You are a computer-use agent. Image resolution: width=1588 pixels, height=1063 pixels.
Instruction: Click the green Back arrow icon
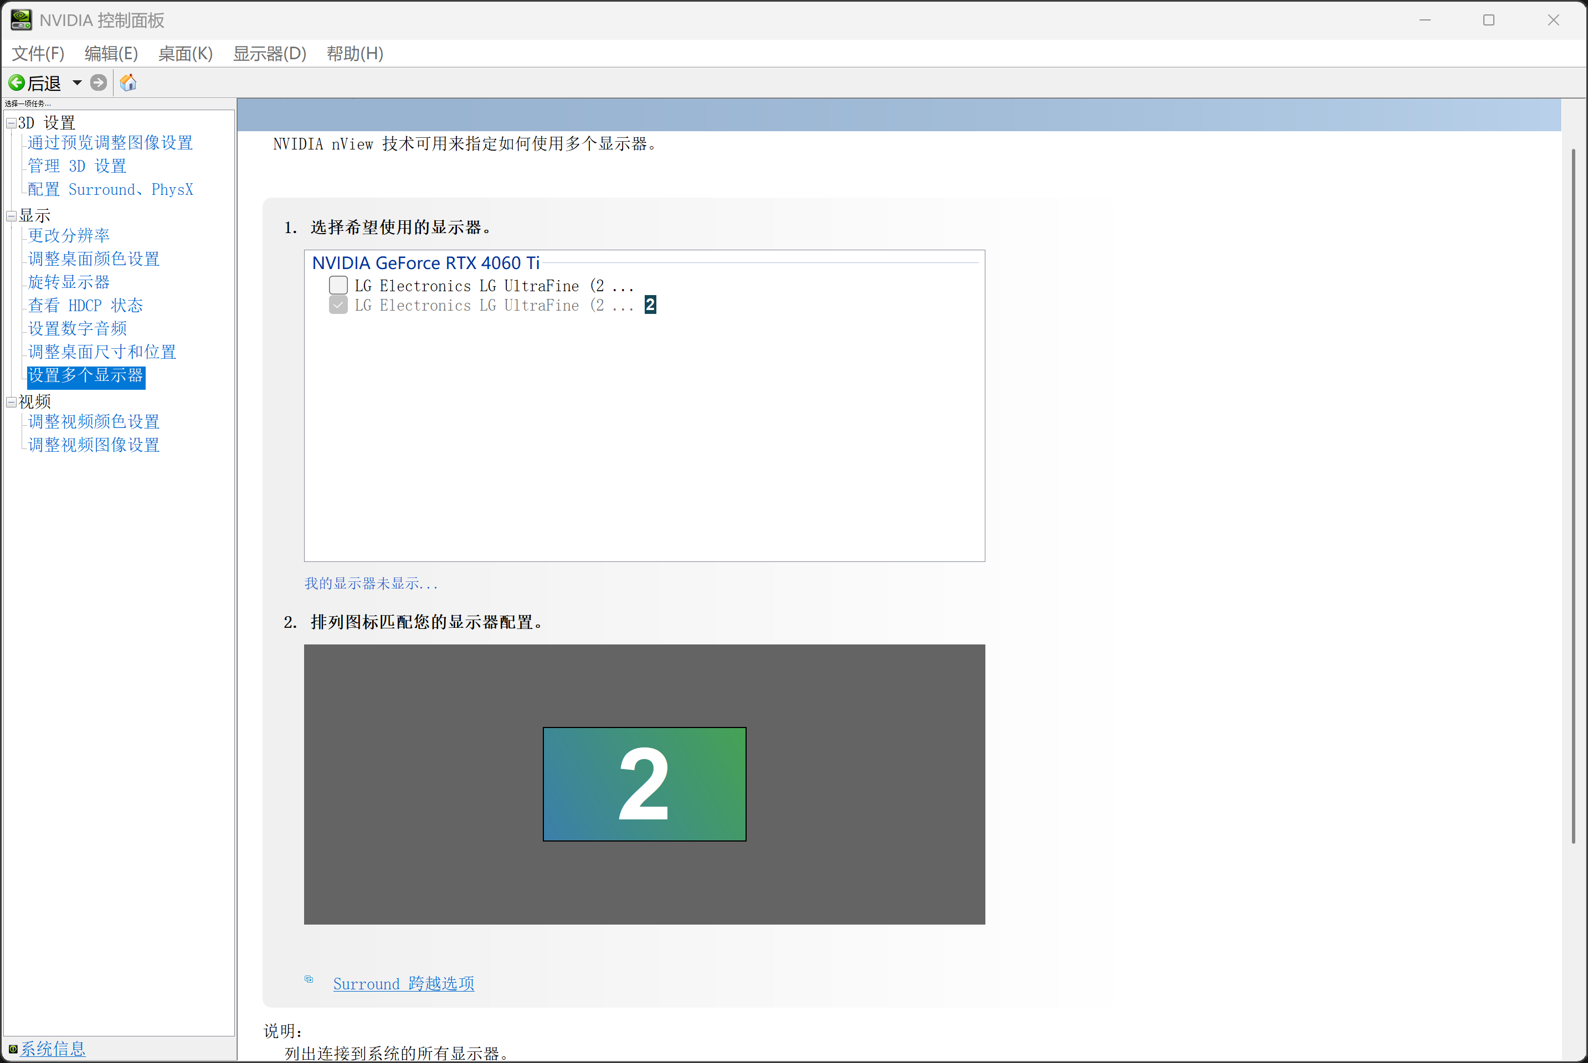pyautogui.click(x=16, y=82)
